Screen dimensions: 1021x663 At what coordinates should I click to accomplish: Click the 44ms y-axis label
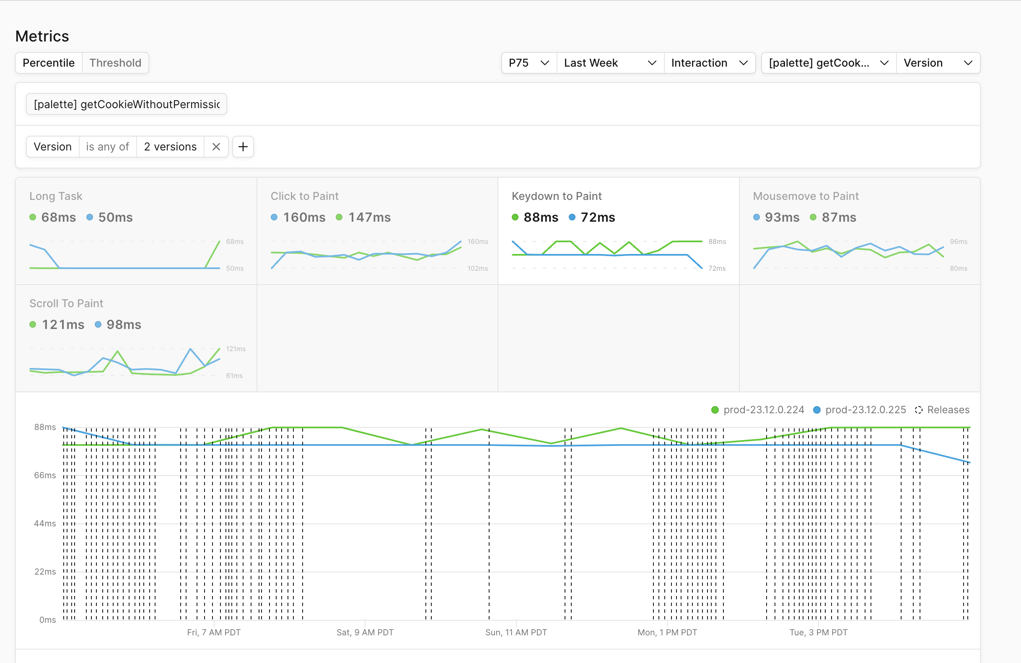45,523
